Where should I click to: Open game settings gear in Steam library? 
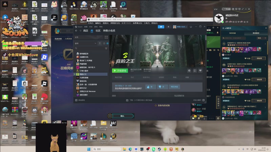click(189, 71)
